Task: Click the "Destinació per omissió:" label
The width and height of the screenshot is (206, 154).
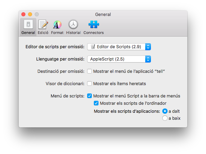Action: (x=61, y=71)
